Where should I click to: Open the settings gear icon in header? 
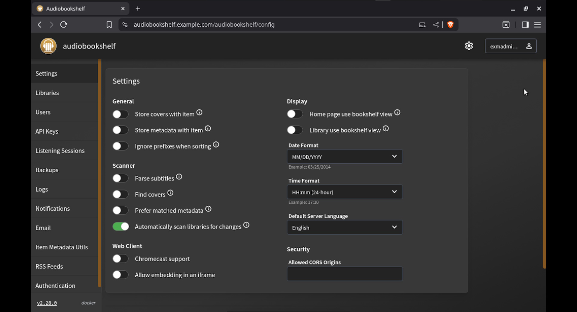[x=469, y=46]
